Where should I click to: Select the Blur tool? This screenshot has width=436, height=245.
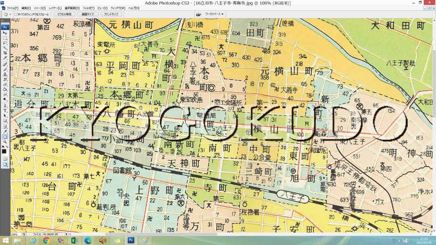(x=5, y=95)
